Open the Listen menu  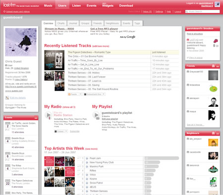point(76,5)
